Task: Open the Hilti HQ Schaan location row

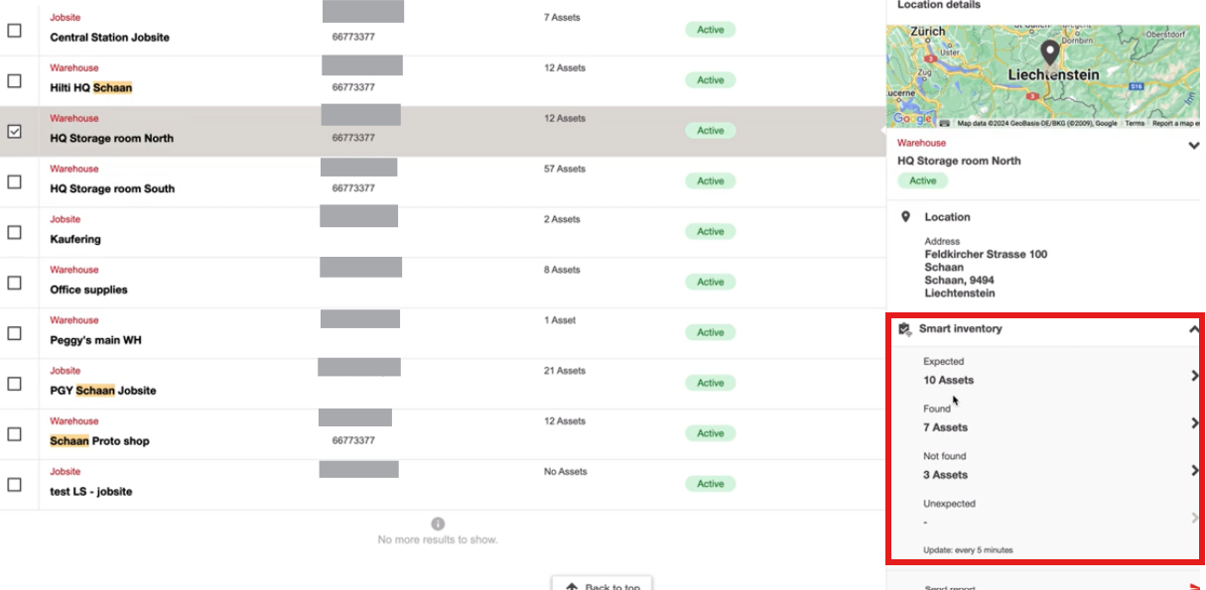Action: click(441, 80)
